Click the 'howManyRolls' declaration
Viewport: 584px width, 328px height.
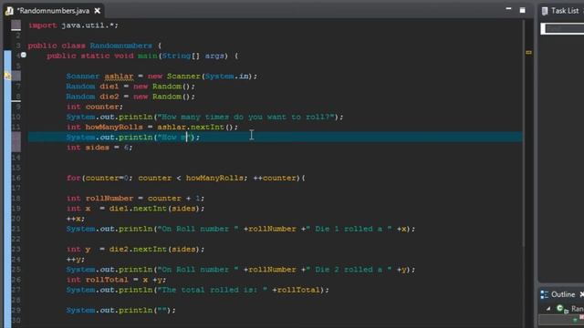[x=114, y=128]
